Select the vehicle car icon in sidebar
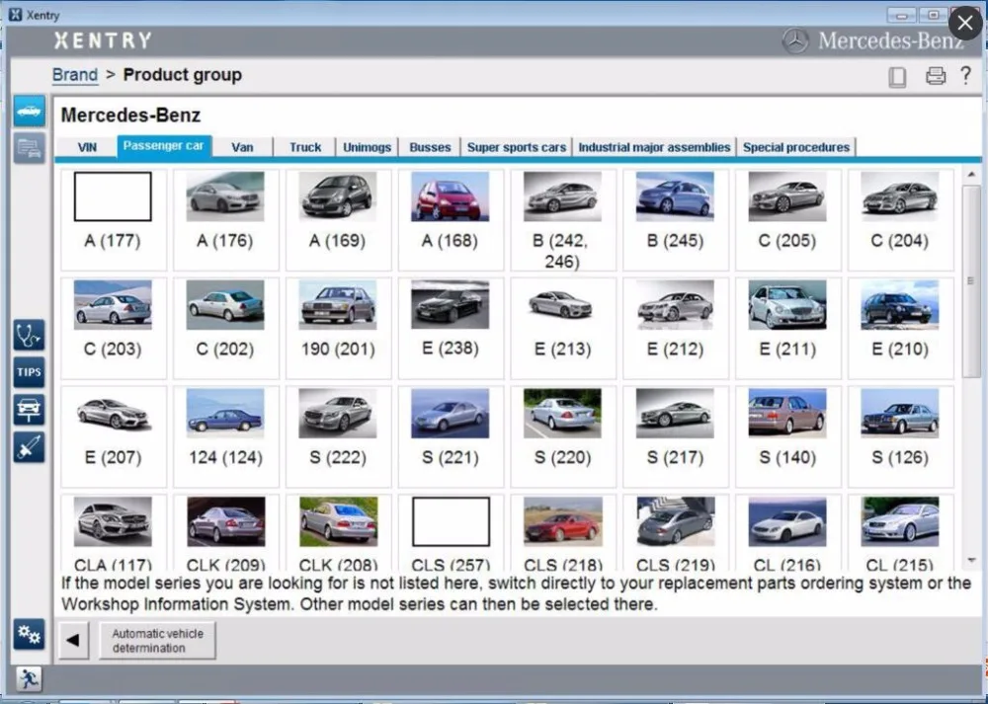This screenshot has height=704, width=988. (29, 111)
